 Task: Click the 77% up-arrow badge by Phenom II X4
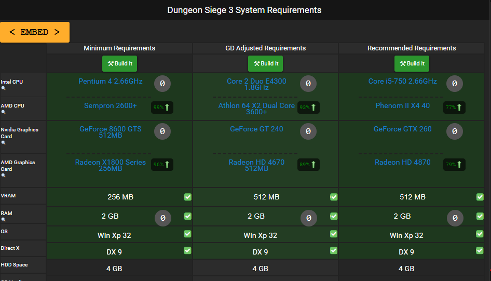coord(454,108)
